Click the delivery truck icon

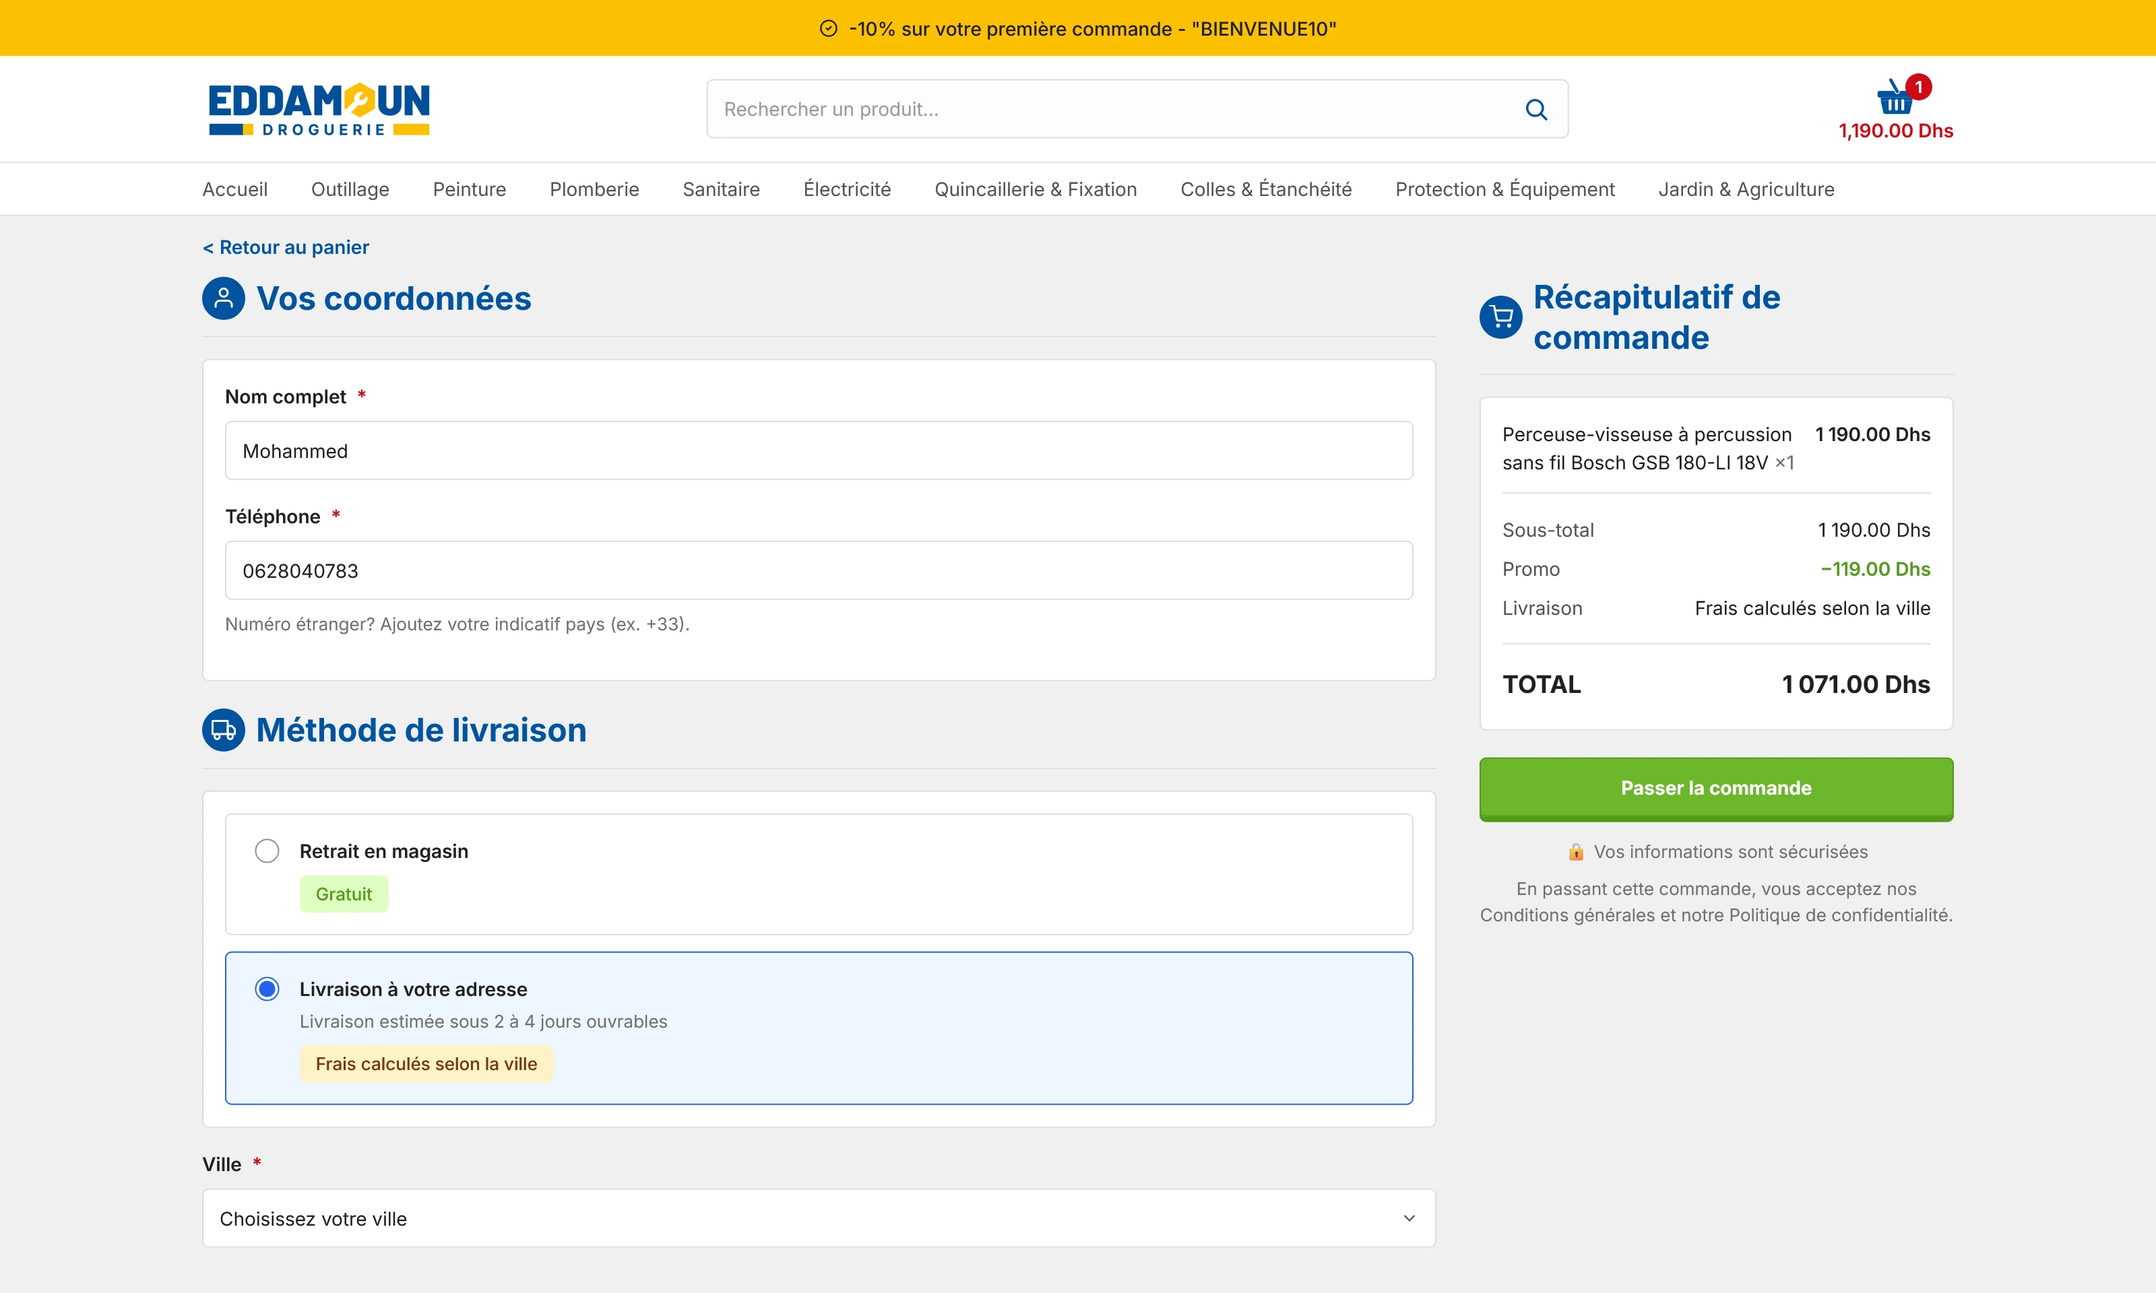pos(223,729)
